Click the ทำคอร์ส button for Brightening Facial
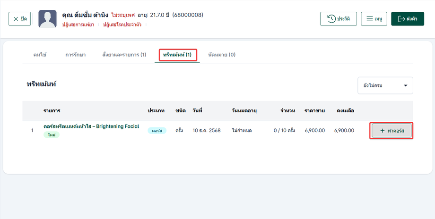The width and height of the screenshot is (435, 219). point(391,131)
